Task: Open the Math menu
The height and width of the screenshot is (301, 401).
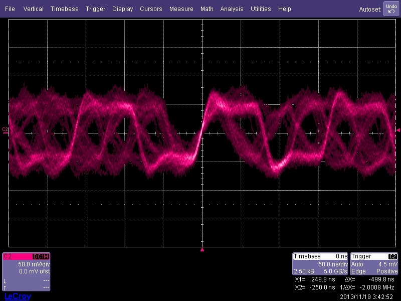Action: (207, 9)
